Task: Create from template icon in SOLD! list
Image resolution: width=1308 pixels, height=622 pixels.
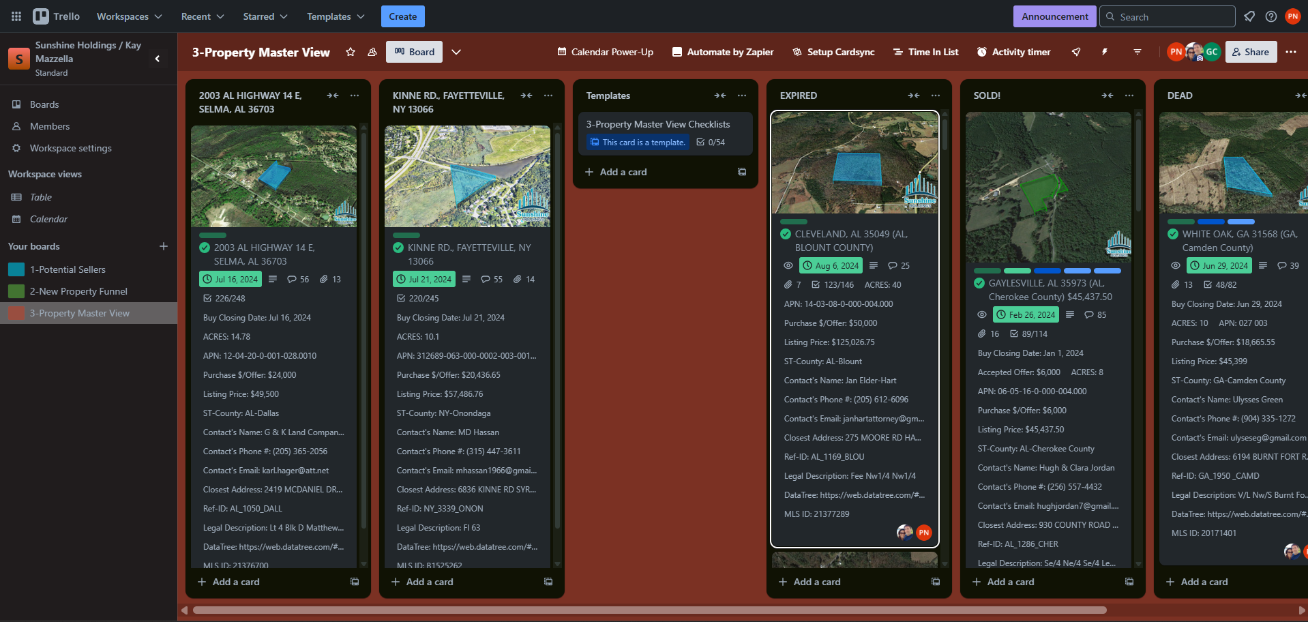Action: (1129, 582)
